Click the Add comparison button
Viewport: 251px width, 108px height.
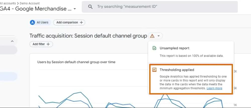[x=69, y=22]
